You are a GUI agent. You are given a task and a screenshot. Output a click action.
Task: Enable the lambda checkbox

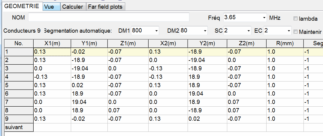[295, 19]
